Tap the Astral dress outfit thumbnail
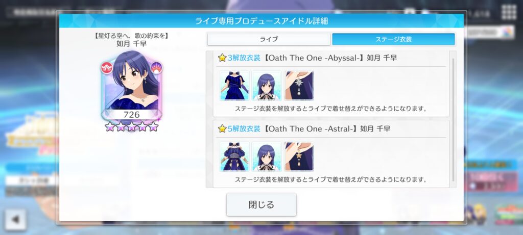Screen dimensions: 523x235 (234, 157)
